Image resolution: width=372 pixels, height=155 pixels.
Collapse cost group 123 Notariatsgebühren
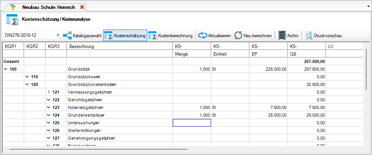click(49, 107)
